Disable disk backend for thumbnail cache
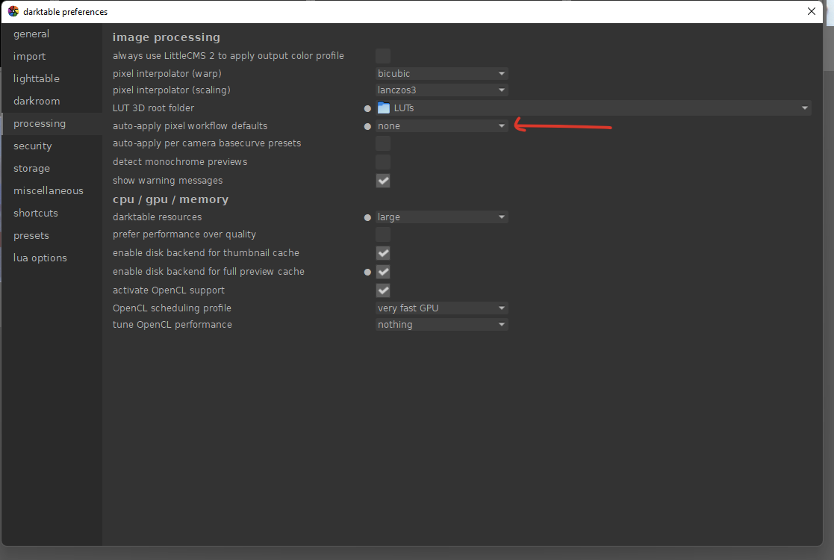Image resolution: width=834 pixels, height=560 pixels. click(x=383, y=253)
